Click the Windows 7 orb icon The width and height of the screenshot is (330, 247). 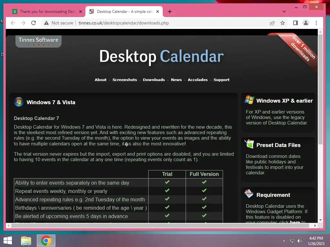[19, 102]
